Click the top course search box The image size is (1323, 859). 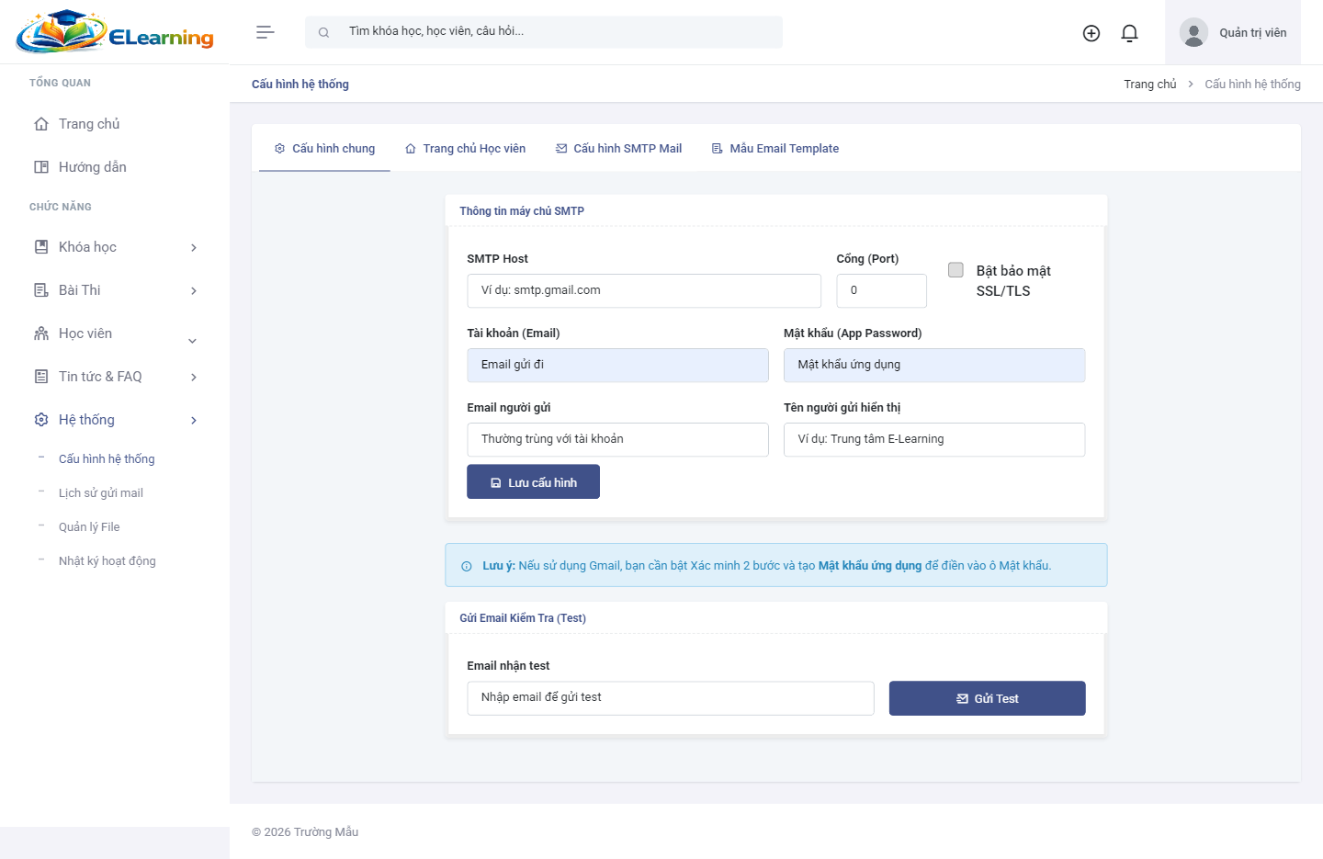(x=544, y=32)
